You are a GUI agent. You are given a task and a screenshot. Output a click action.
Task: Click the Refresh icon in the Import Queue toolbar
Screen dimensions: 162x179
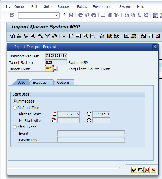12,36
